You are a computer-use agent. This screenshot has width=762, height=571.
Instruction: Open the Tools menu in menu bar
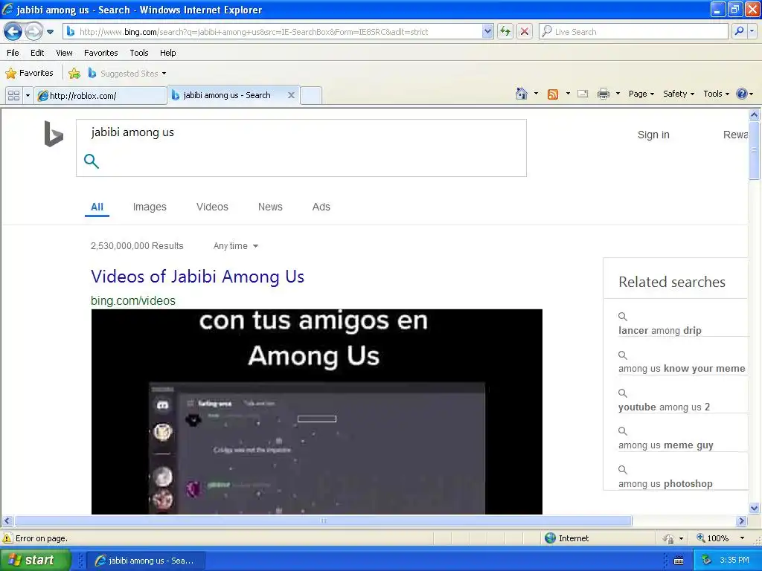[139, 53]
